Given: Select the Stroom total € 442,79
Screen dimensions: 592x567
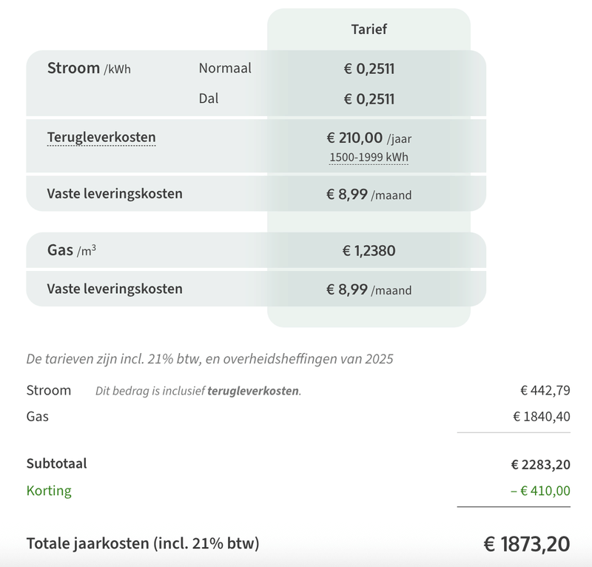Looking at the screenshot, I should (545, 391).
